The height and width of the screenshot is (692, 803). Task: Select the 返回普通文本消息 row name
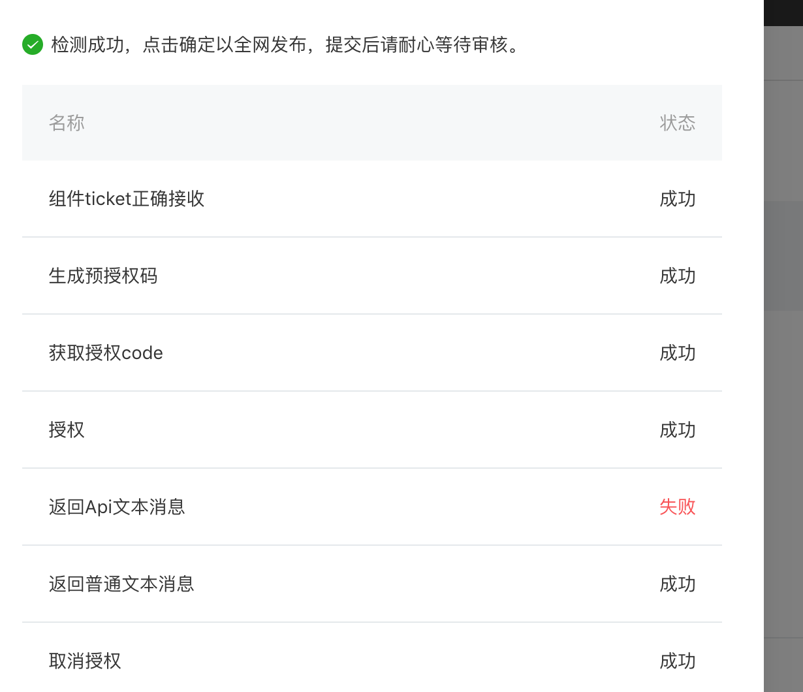121,584
